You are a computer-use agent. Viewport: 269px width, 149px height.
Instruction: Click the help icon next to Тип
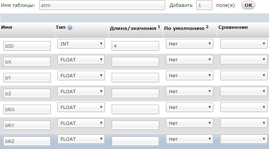click(x=70, y=27)
